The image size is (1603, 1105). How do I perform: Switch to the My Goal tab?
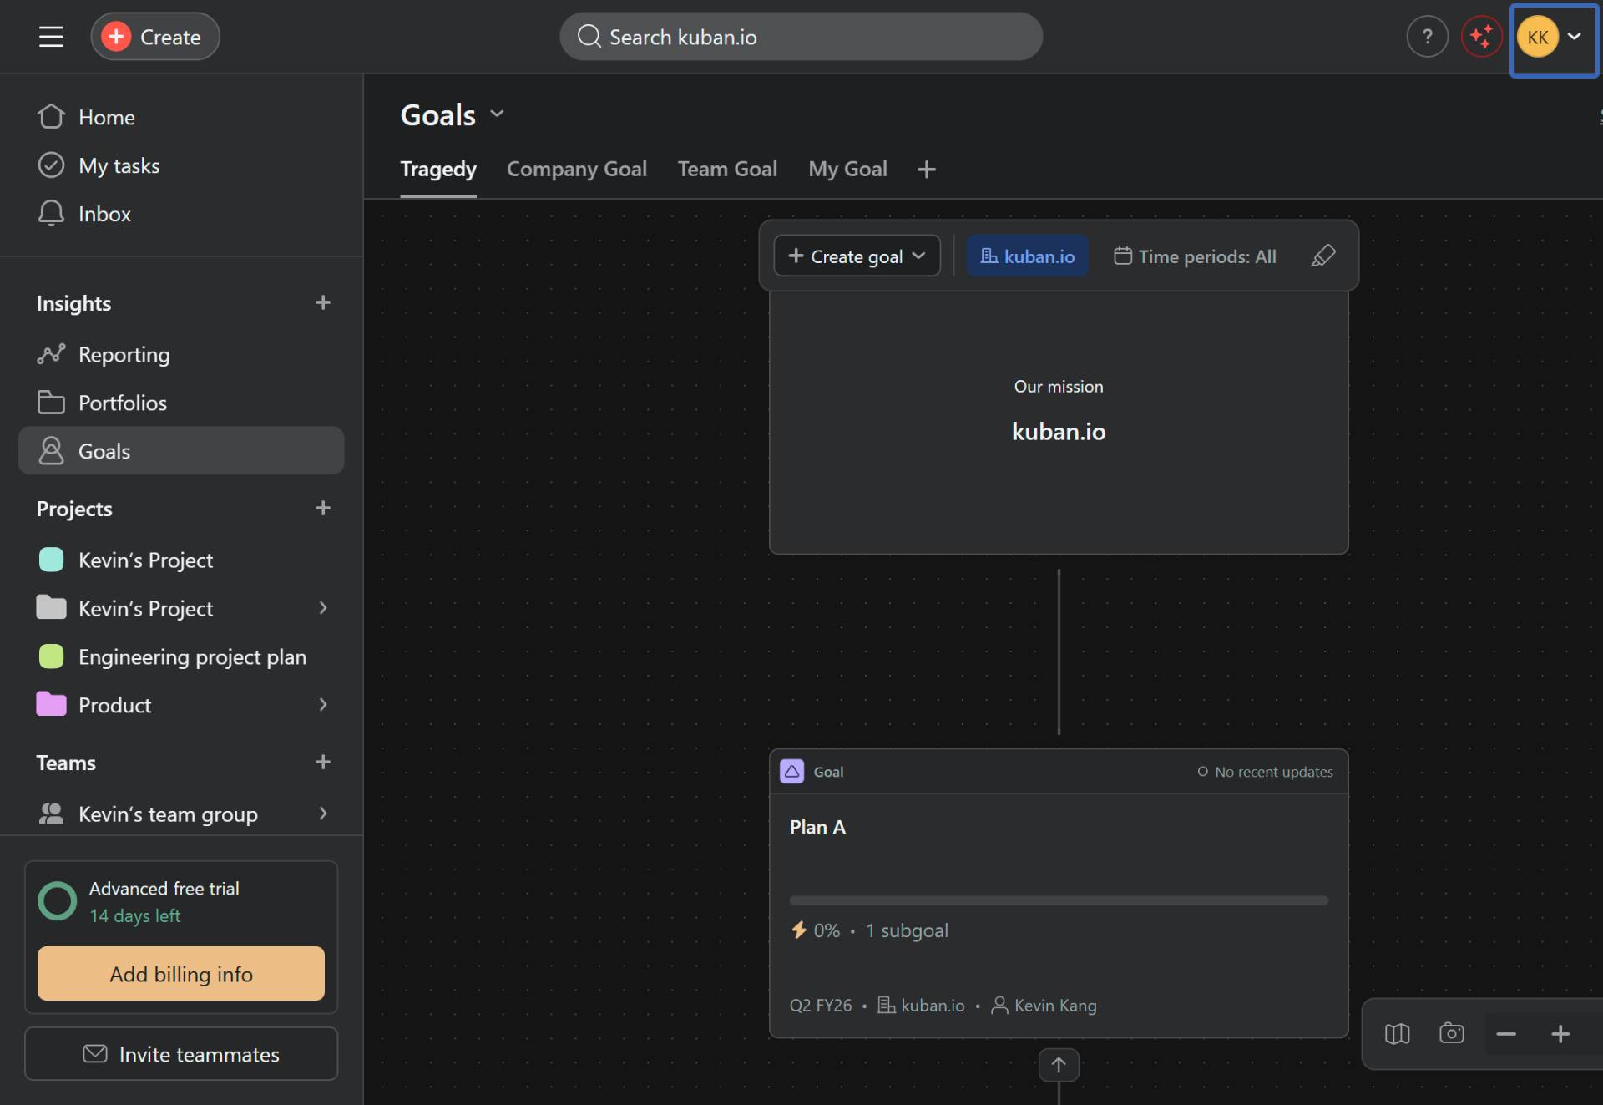pos(847,169)
